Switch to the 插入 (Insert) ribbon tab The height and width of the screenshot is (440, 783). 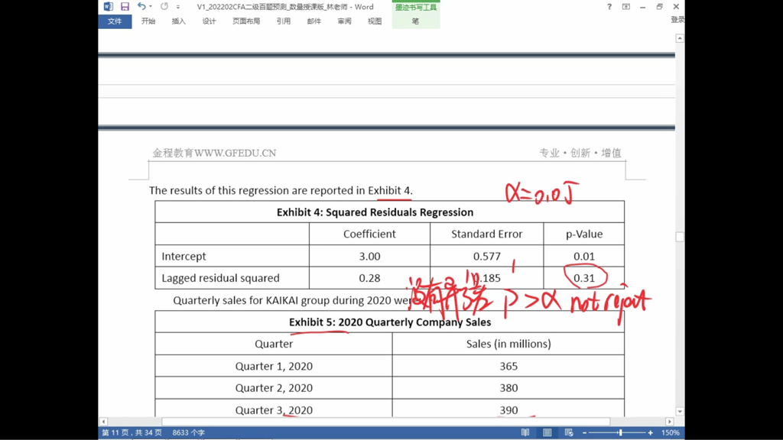pos(178,21)
